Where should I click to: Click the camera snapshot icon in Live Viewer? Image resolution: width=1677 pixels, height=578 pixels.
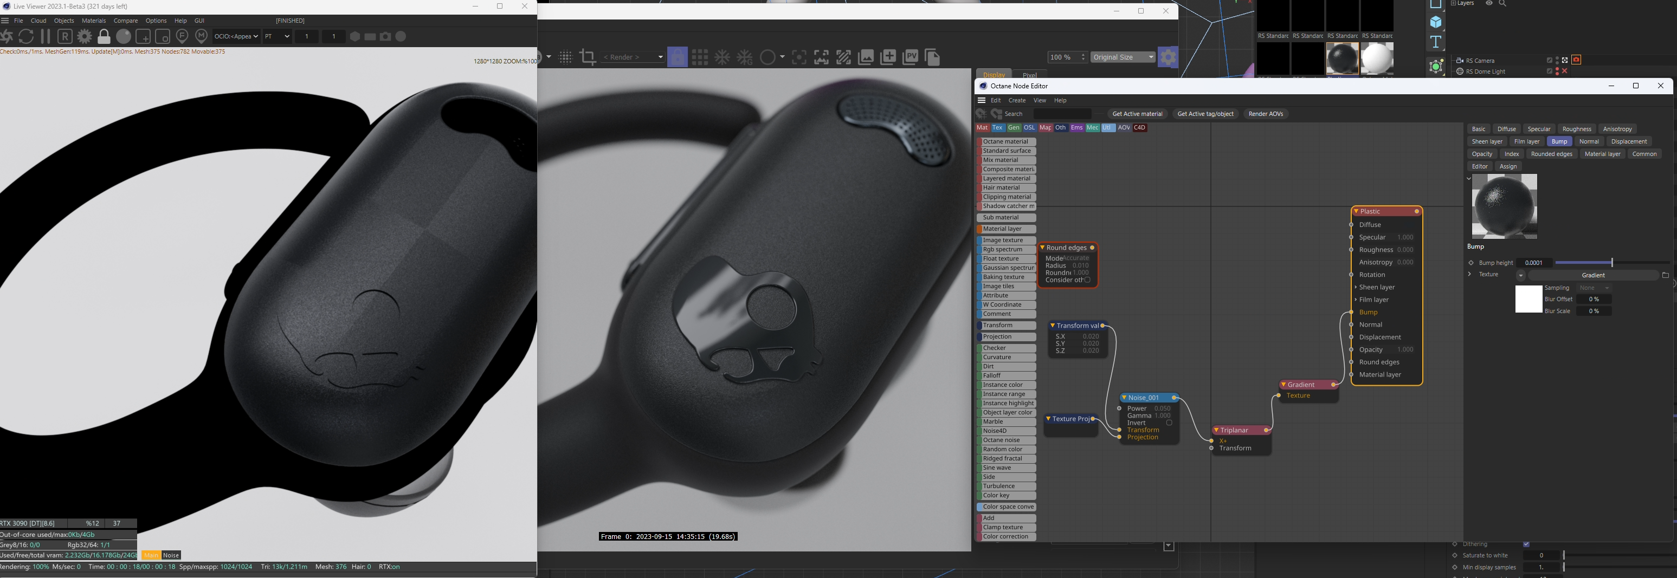click(x=385, y=36)
